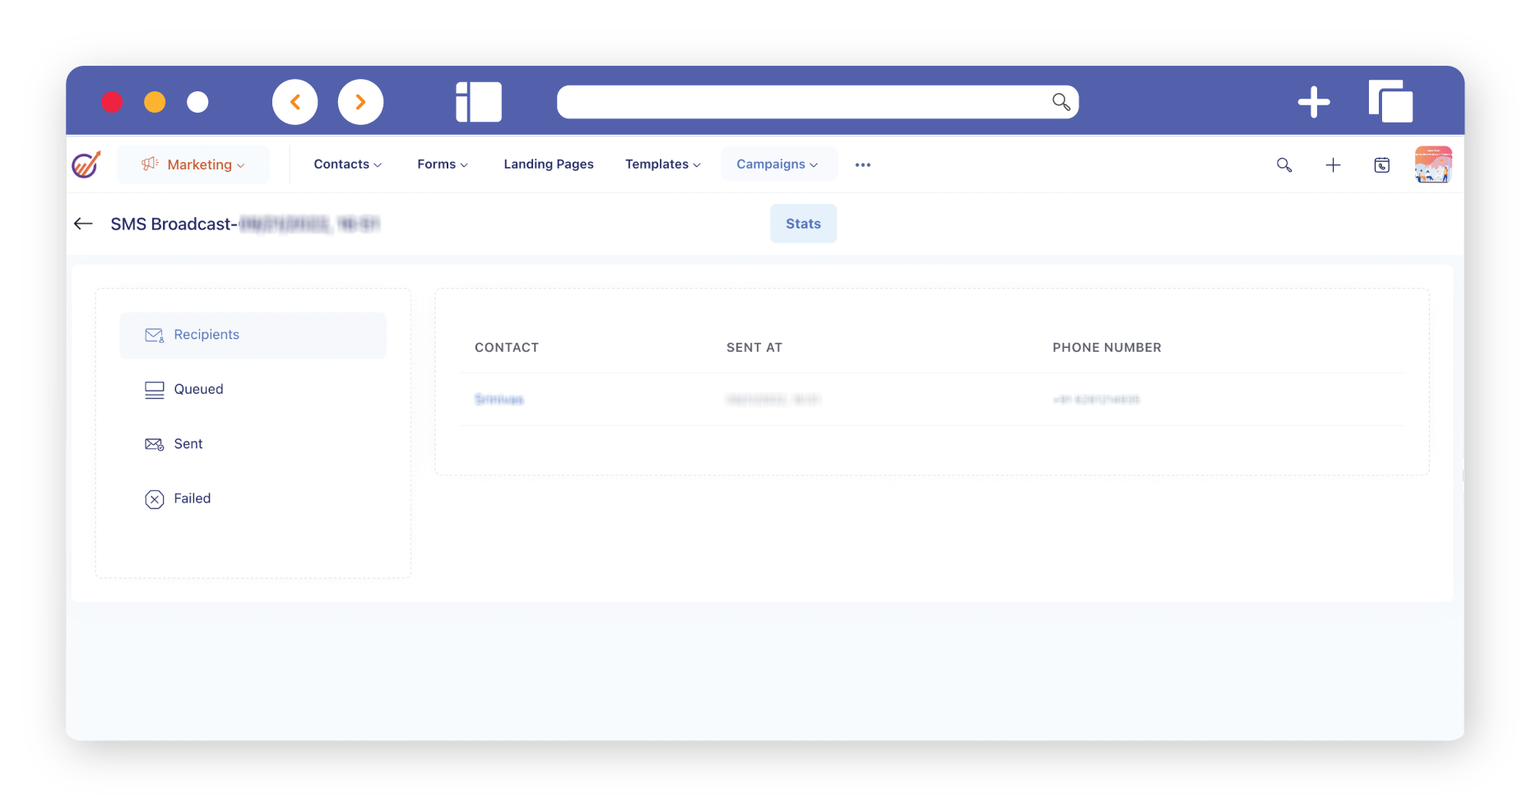Open a new browser tab with plus icon
The height and width of the screenshot is (806, 1531).
(1313, 102)
